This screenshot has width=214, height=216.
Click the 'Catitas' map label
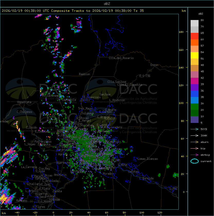(133, 172)
